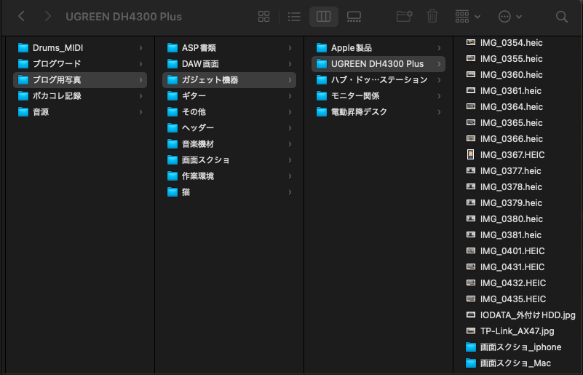This screenshot has width=583, height=375.
Task: Switch to icon grid view
Action: pyautogui.click(x=264, y=16)
